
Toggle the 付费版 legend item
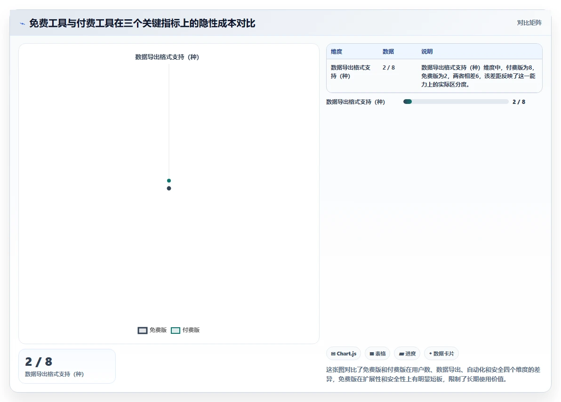click(185, 330)
